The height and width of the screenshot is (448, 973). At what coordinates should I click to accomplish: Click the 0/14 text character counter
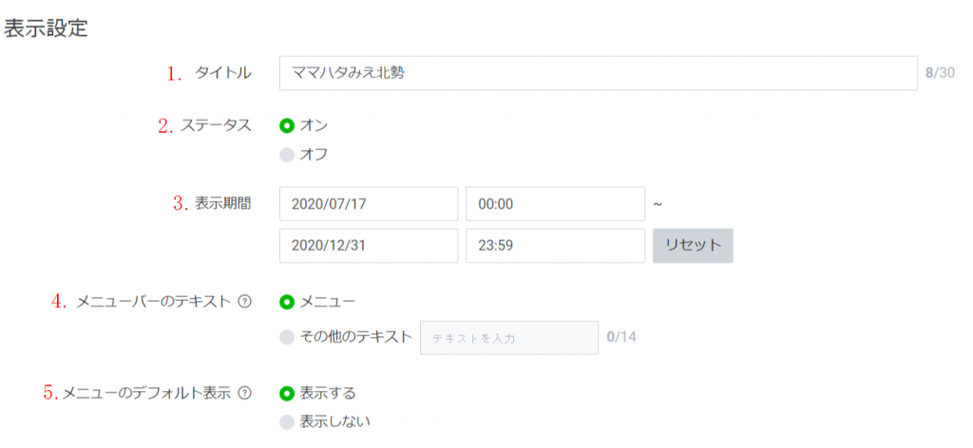coord(621,337)
